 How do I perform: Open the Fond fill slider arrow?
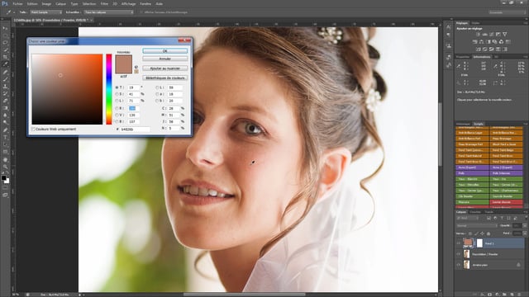tap(525, 233)
